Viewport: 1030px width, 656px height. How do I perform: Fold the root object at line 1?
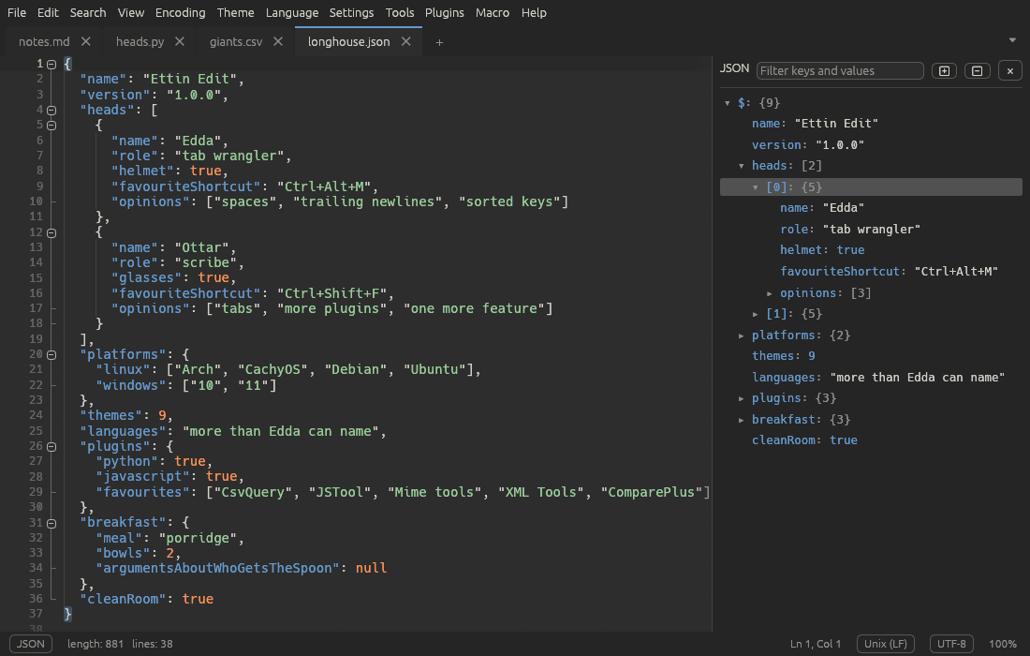[x=51, y=65]
